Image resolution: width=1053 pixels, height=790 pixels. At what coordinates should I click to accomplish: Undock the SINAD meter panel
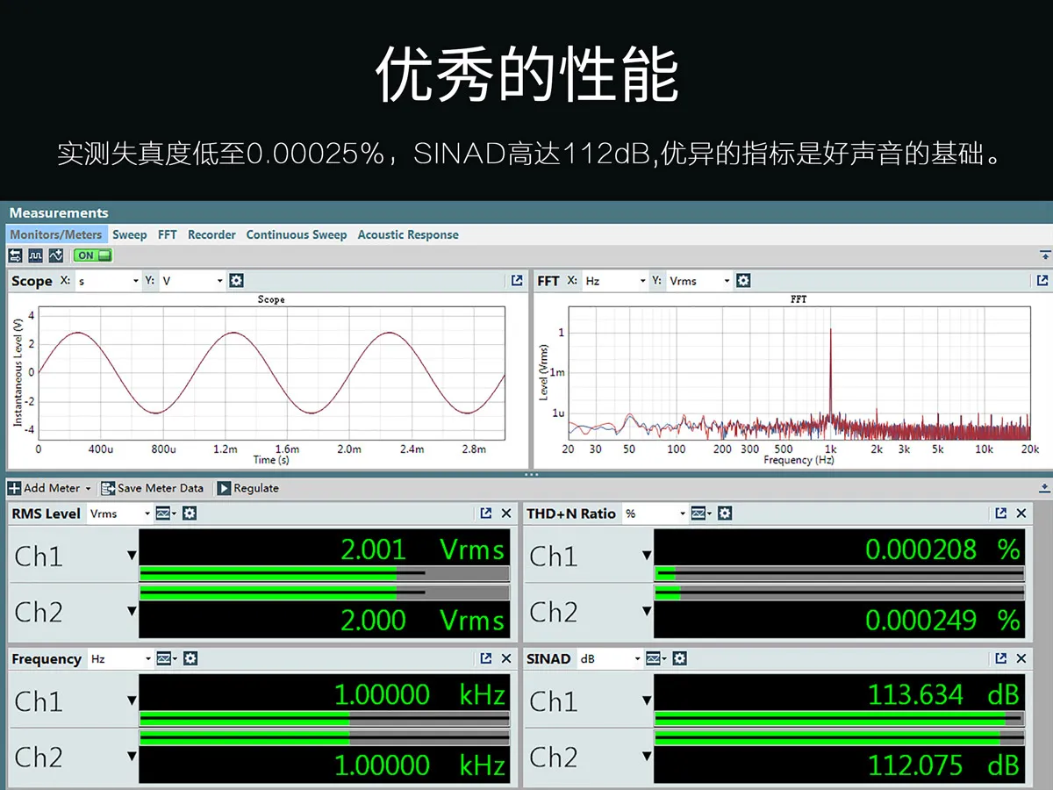click(x=1001, y=658)
